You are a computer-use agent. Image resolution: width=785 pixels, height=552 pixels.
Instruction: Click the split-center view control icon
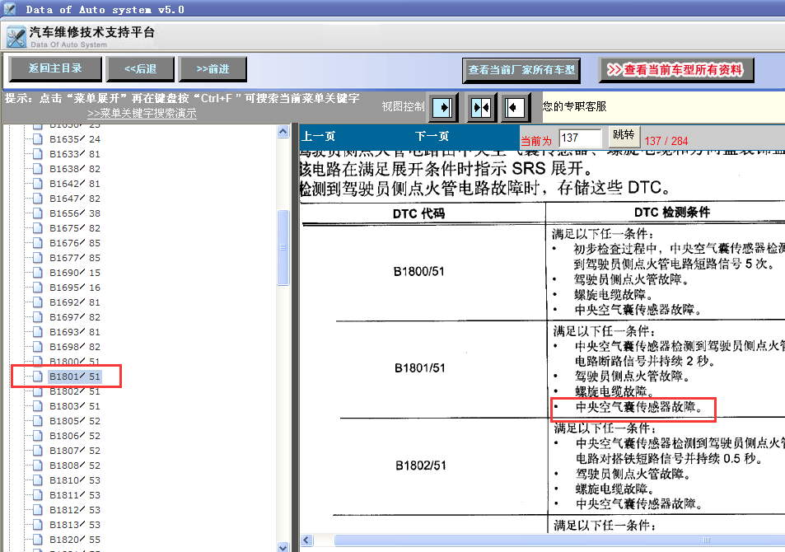coord(481,108)
